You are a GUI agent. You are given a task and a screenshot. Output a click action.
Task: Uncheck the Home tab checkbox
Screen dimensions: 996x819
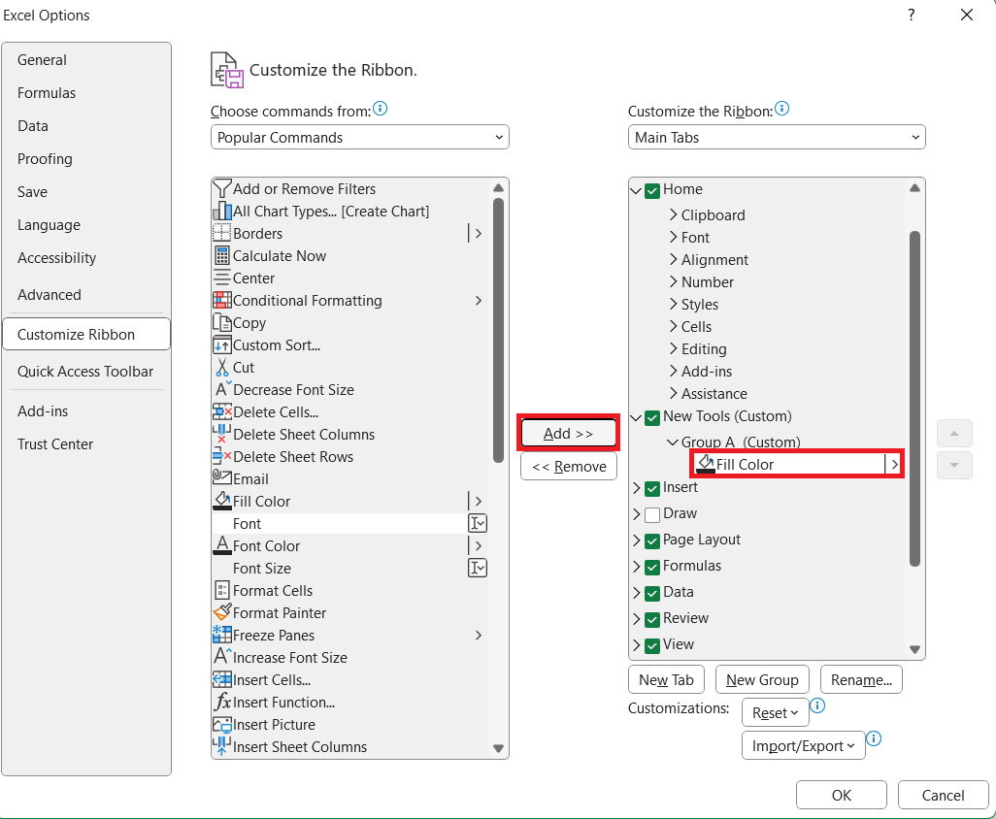tap(651, 190)
